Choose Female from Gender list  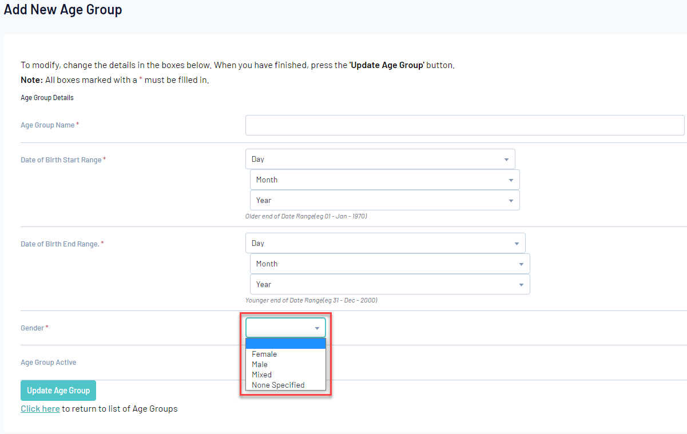pyautogui.click(x=285, y=354)
